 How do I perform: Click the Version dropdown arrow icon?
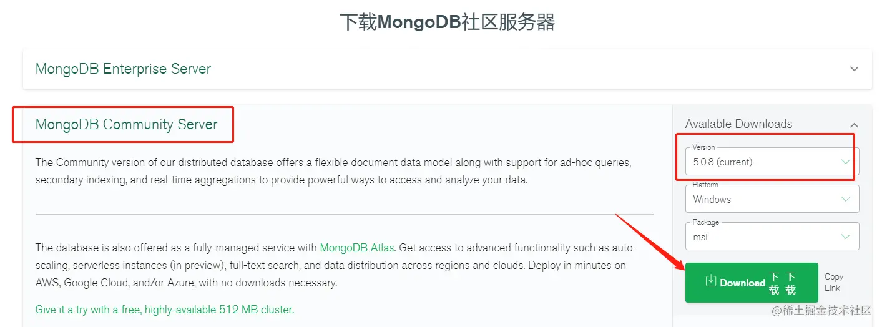coord(846,162)
